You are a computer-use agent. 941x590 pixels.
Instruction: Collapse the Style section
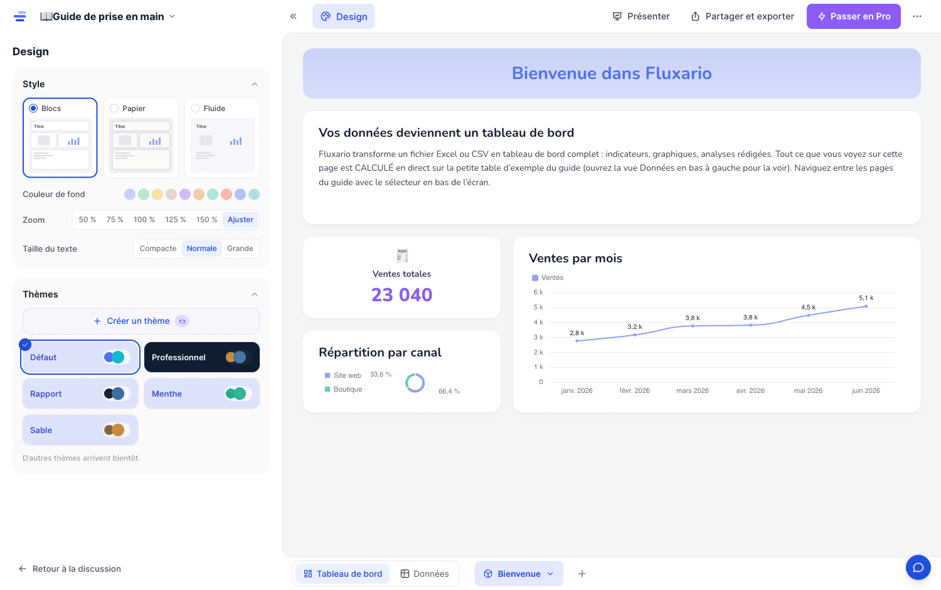[x=255, y=84]
